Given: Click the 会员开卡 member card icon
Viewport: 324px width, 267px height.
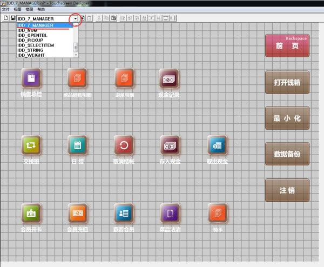Looking at the screenshot, I should click(x=31, y=213).
